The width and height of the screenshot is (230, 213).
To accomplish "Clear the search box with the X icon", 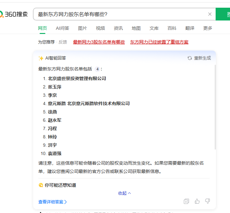I will (210, 14).
